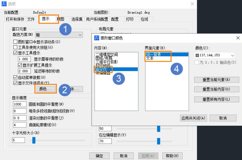Viewport: 242px width, 160px height.
Task: Close the 图形窗口颜色 dialog
Action: (238, 38)
